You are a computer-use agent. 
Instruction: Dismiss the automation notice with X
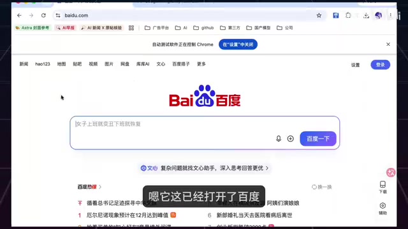coord(388,45)
